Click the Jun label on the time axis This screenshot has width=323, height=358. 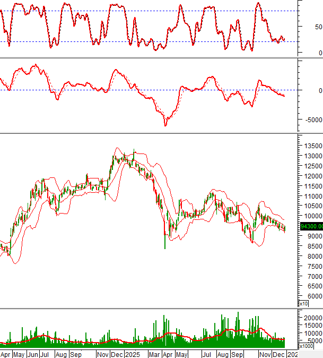pos(32,353)
